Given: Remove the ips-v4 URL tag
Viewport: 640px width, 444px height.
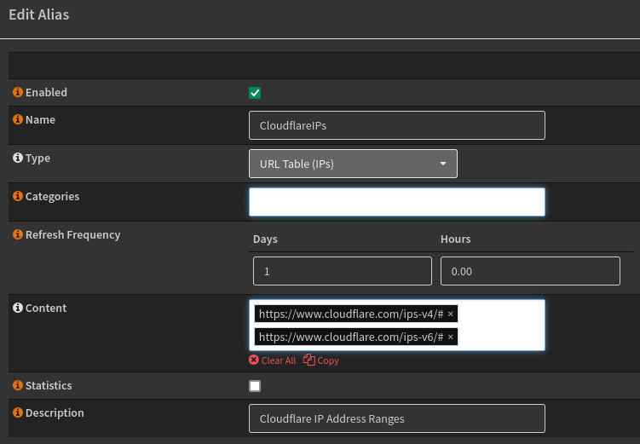Looking at the screenshot, I should [450, 314].
